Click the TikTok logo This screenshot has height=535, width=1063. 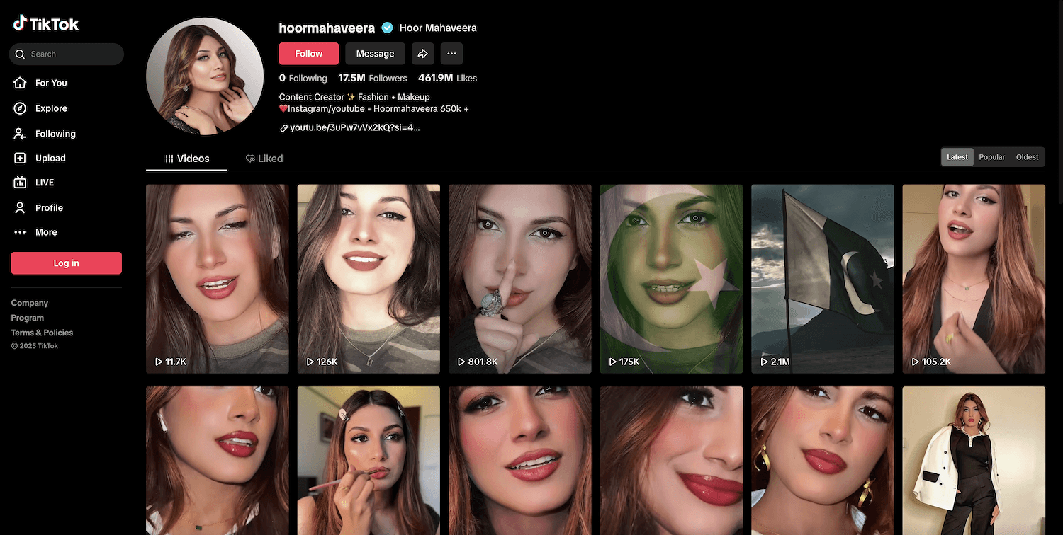point(46,24)
